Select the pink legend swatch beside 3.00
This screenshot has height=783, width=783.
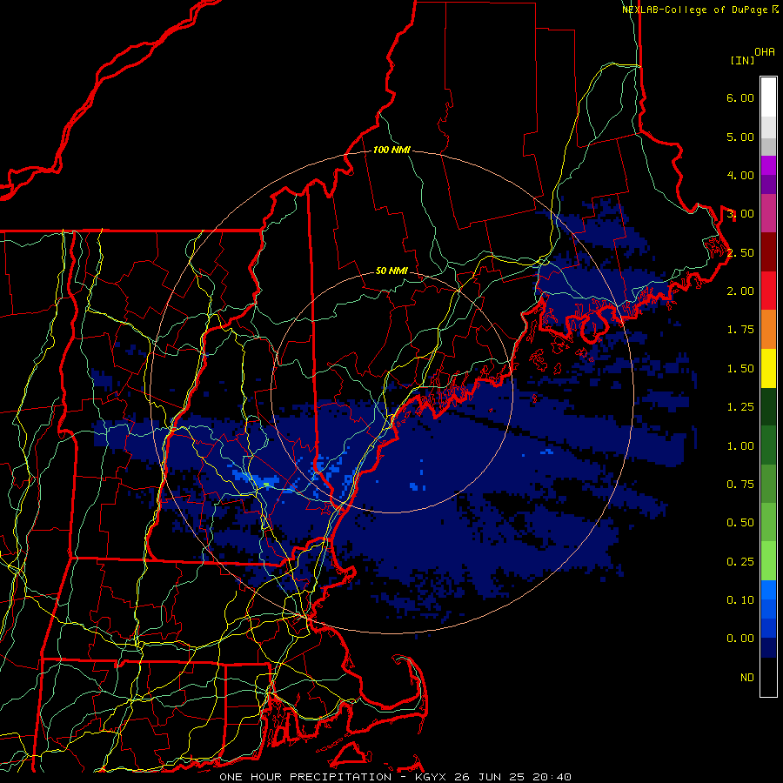pos(768,214)
